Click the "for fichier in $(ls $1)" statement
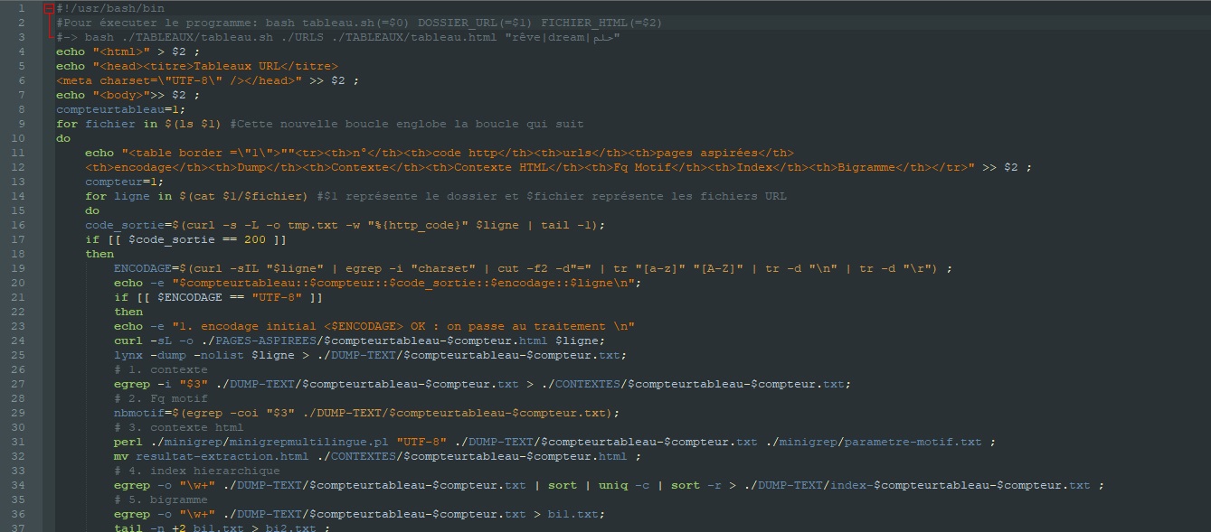Viewport: 1211px width, 532px height. pyautogui.click(x=139, y=124)
